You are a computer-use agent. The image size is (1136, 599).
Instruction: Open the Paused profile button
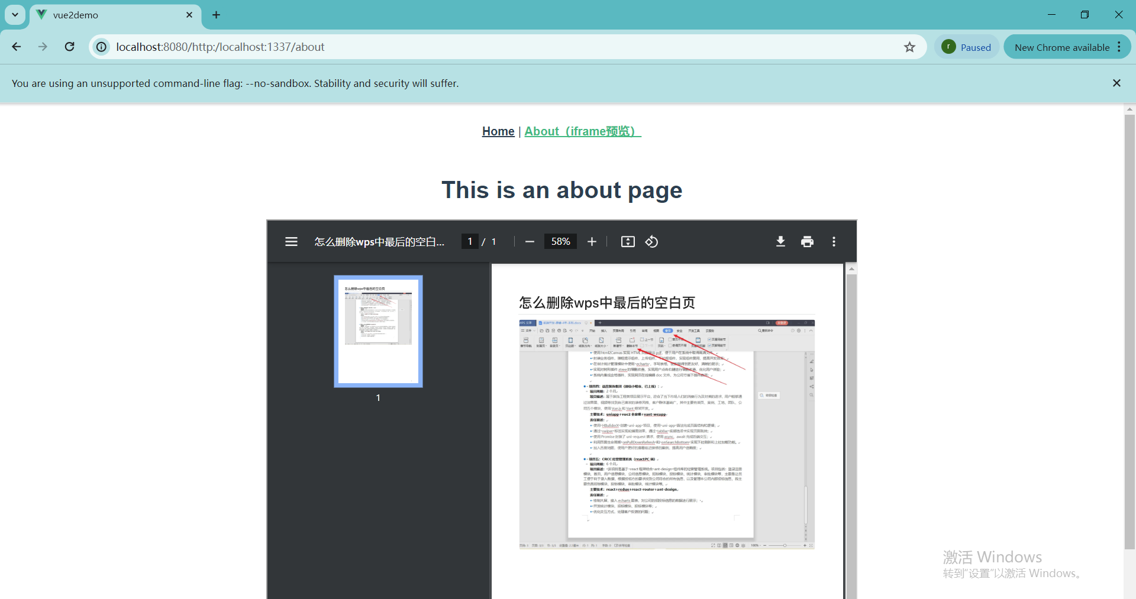click(x=967, y=47)
